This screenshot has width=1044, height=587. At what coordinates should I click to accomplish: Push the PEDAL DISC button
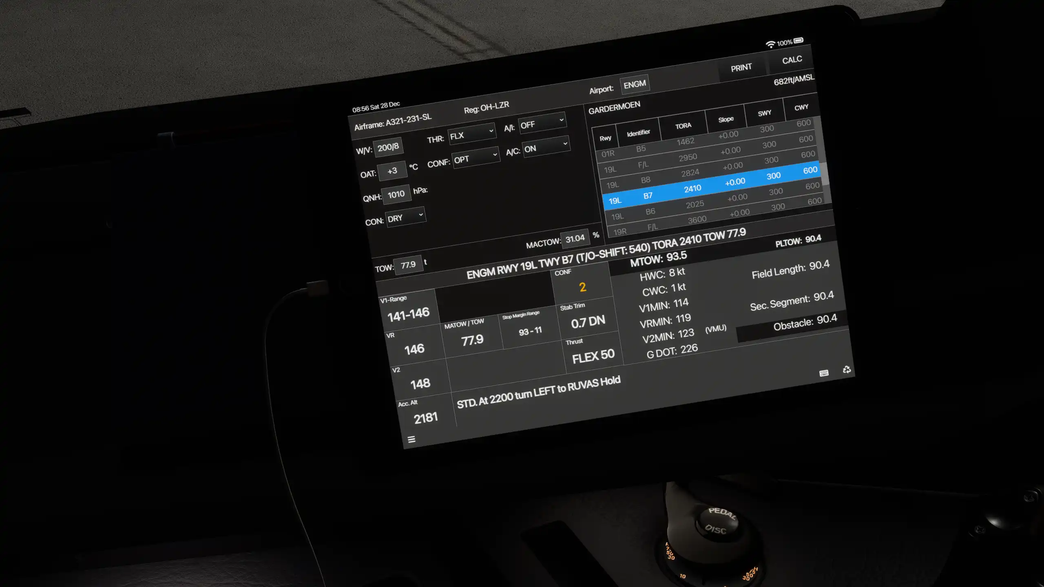coord(720,521)
